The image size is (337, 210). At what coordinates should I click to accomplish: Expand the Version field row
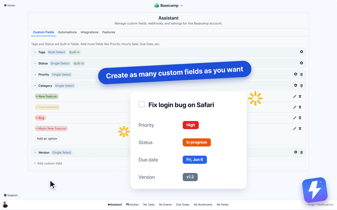[x=35, y=153]
